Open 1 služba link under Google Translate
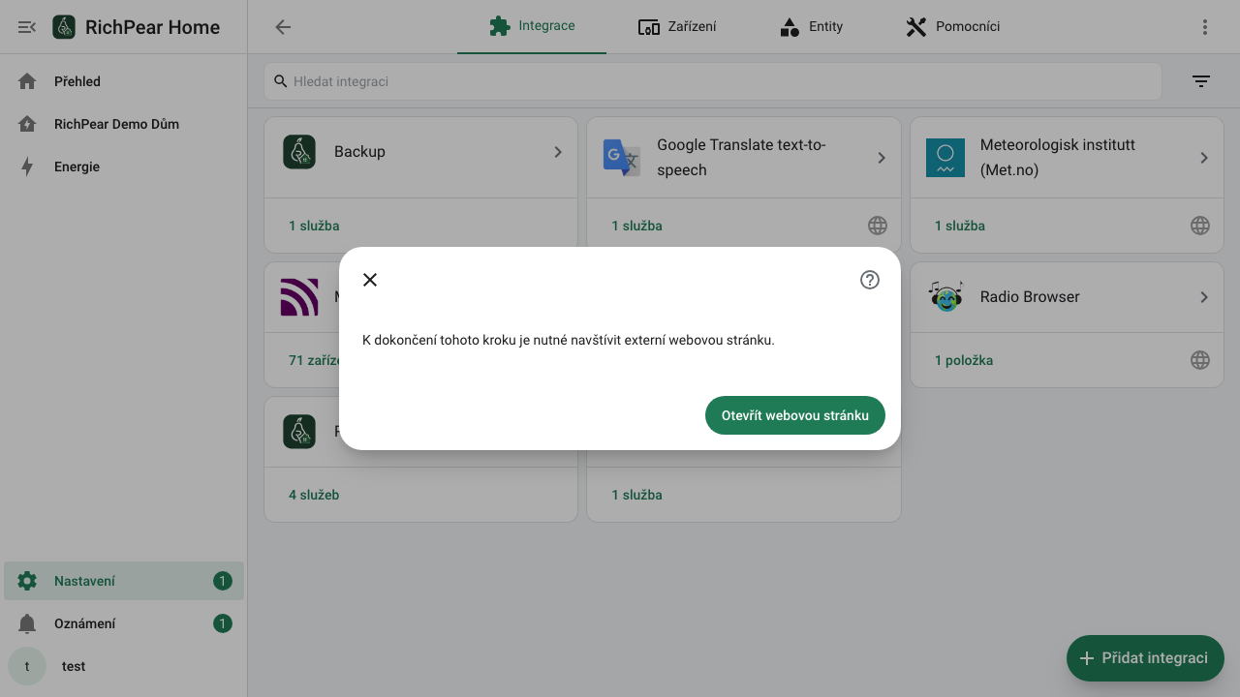 [636, 226]
